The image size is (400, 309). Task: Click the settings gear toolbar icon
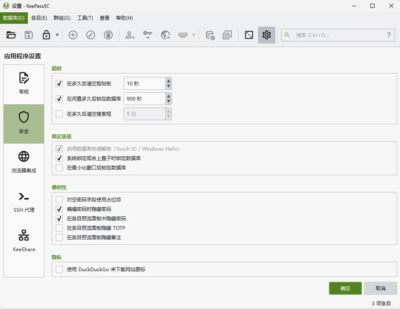pos(267,35)
